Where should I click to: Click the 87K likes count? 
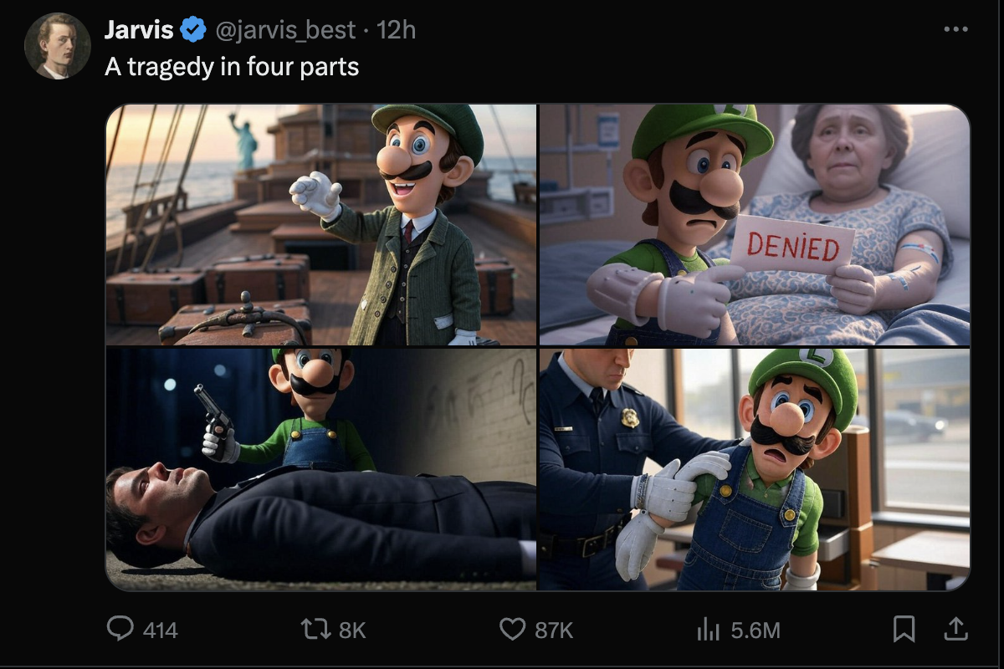(554, 630)
